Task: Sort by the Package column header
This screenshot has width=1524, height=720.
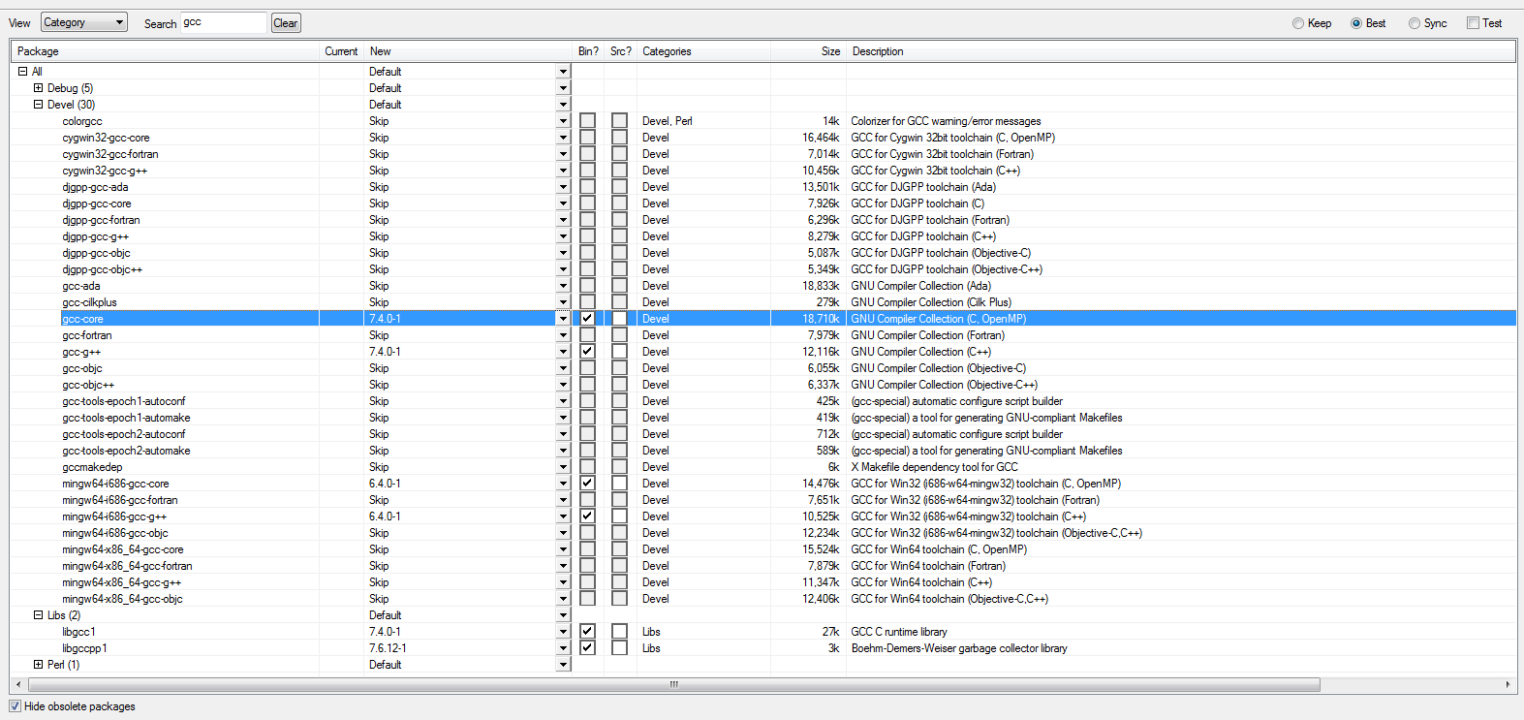Action: (166, 51)
